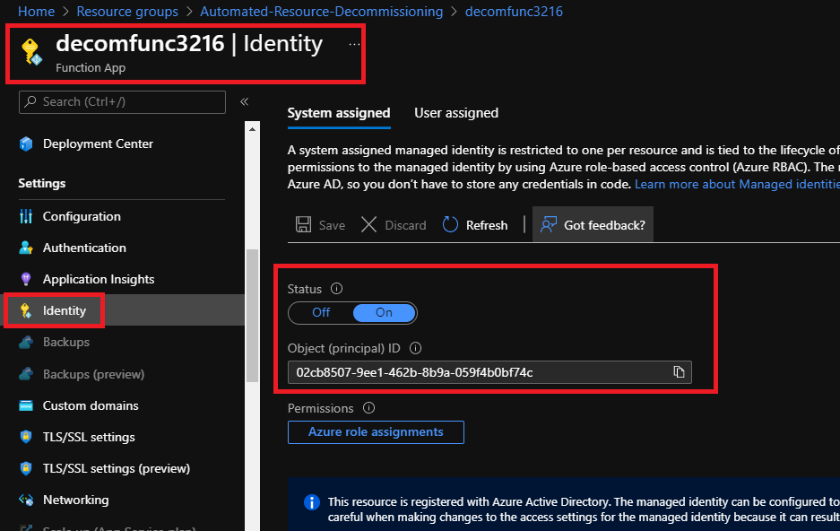Click the sidebar scrollbar thumb

tap(252, 316)
